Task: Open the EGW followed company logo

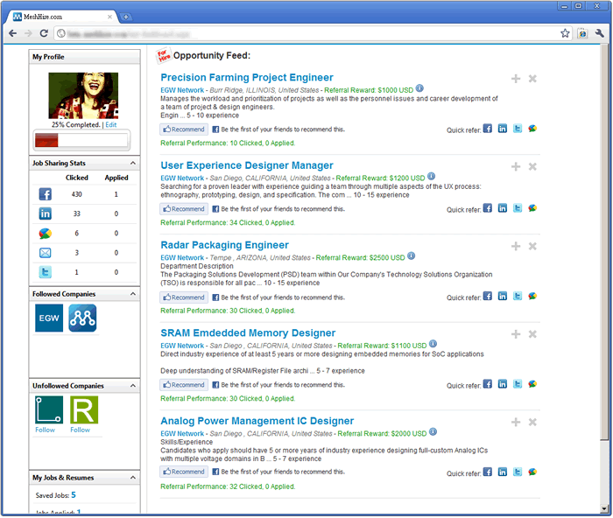Action: tap(49, 318)
